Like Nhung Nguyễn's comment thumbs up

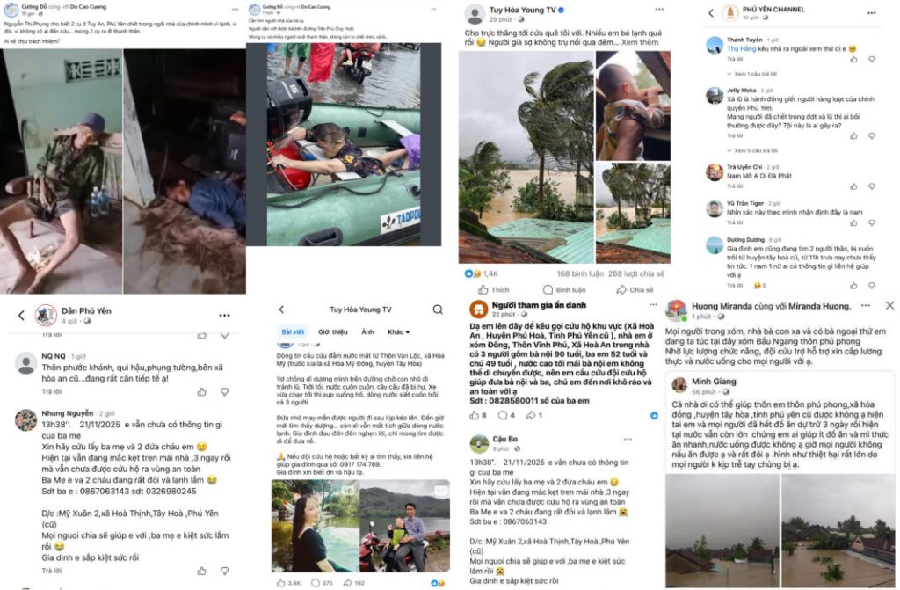coord(202,571)
